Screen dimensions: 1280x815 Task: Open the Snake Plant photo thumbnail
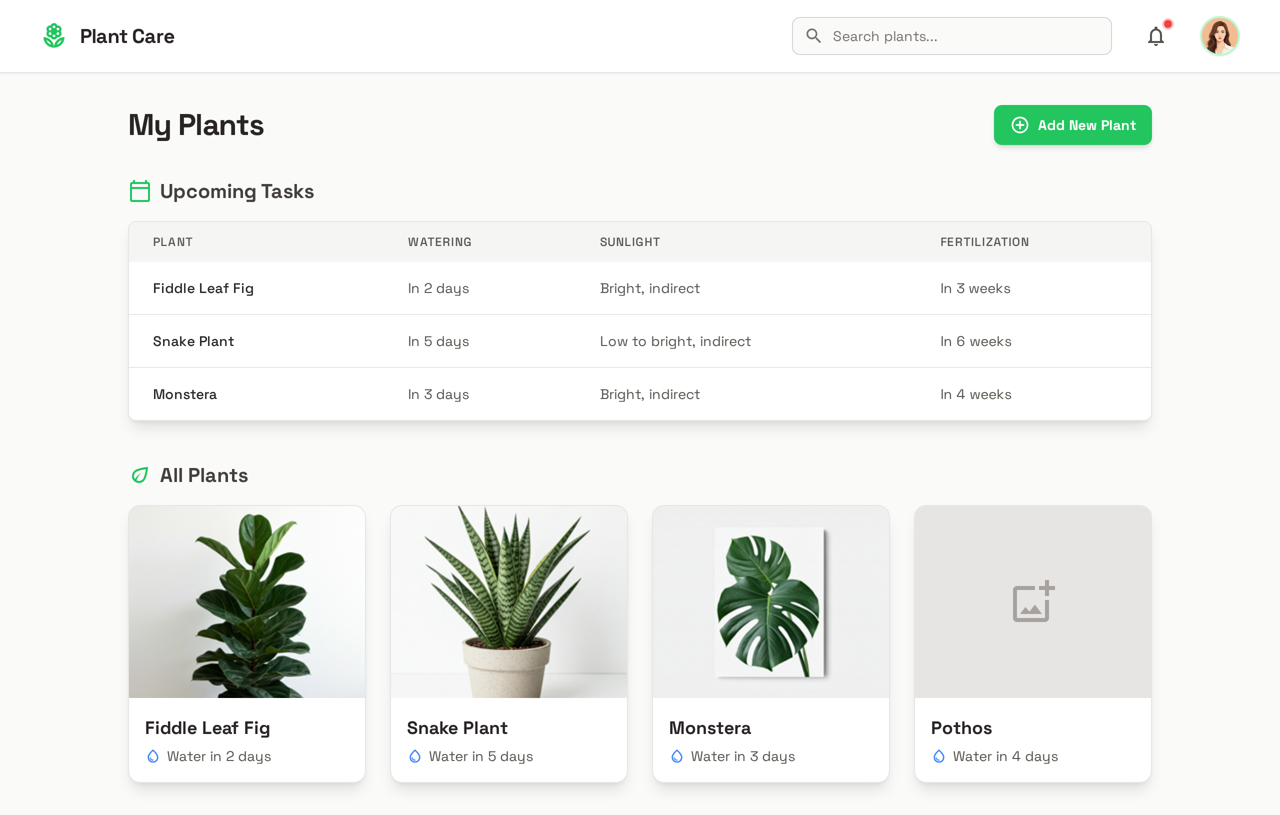click(509, 602)
